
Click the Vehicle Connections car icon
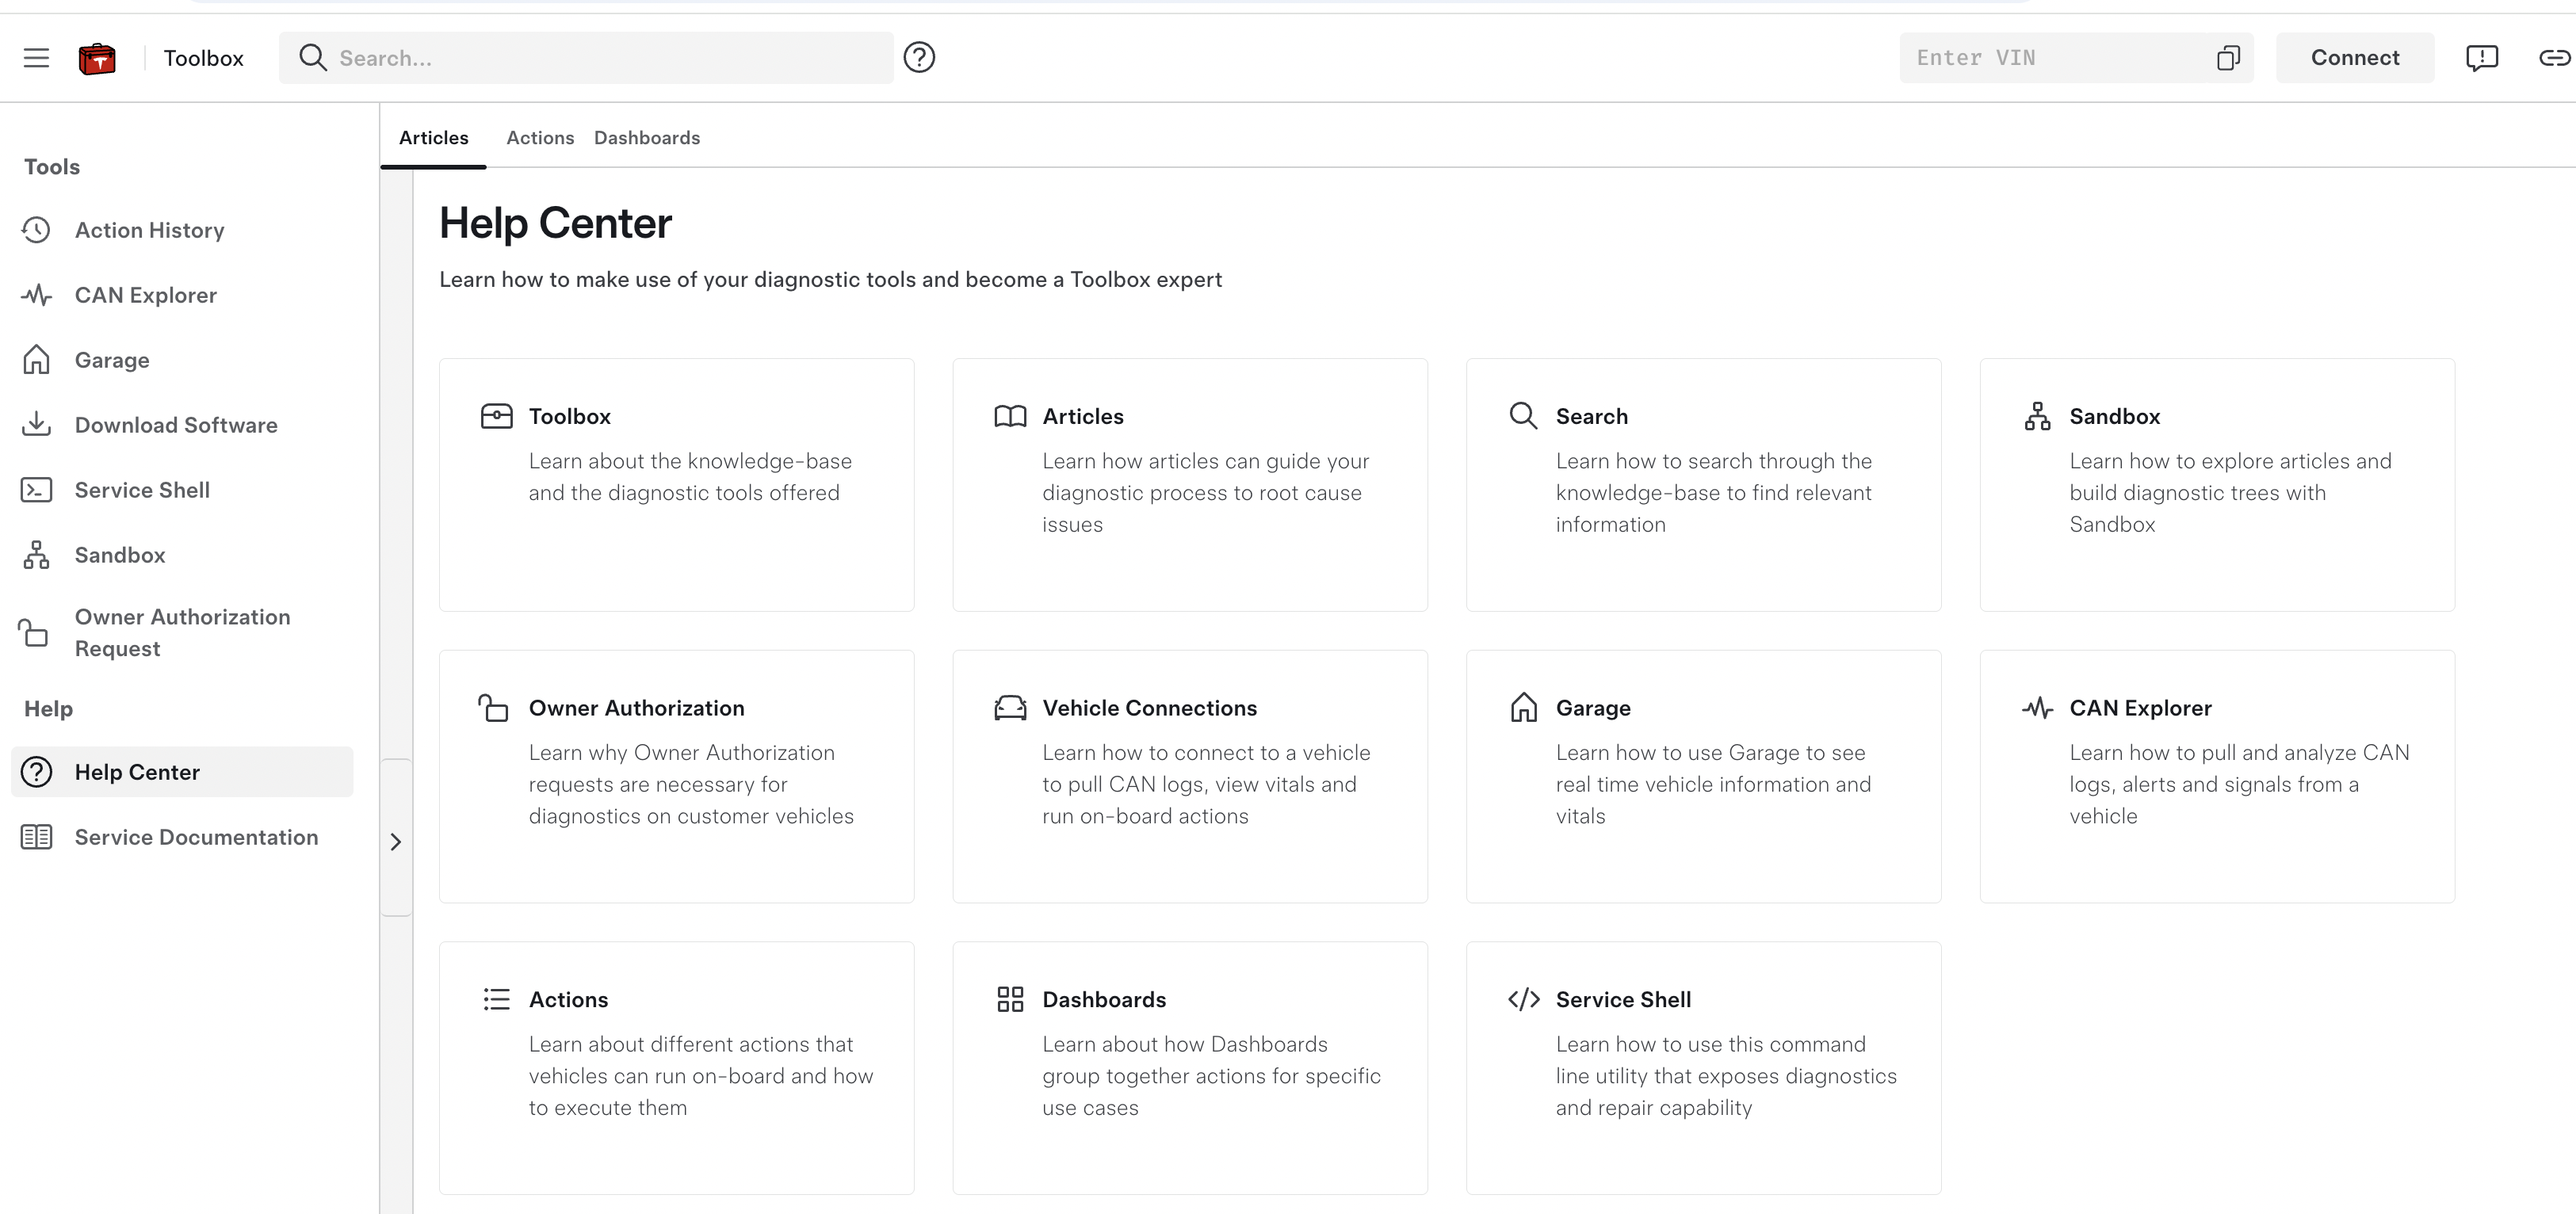click(1010, 708)
